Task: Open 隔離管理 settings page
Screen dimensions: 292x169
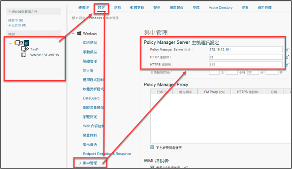Action: [90, 61]
